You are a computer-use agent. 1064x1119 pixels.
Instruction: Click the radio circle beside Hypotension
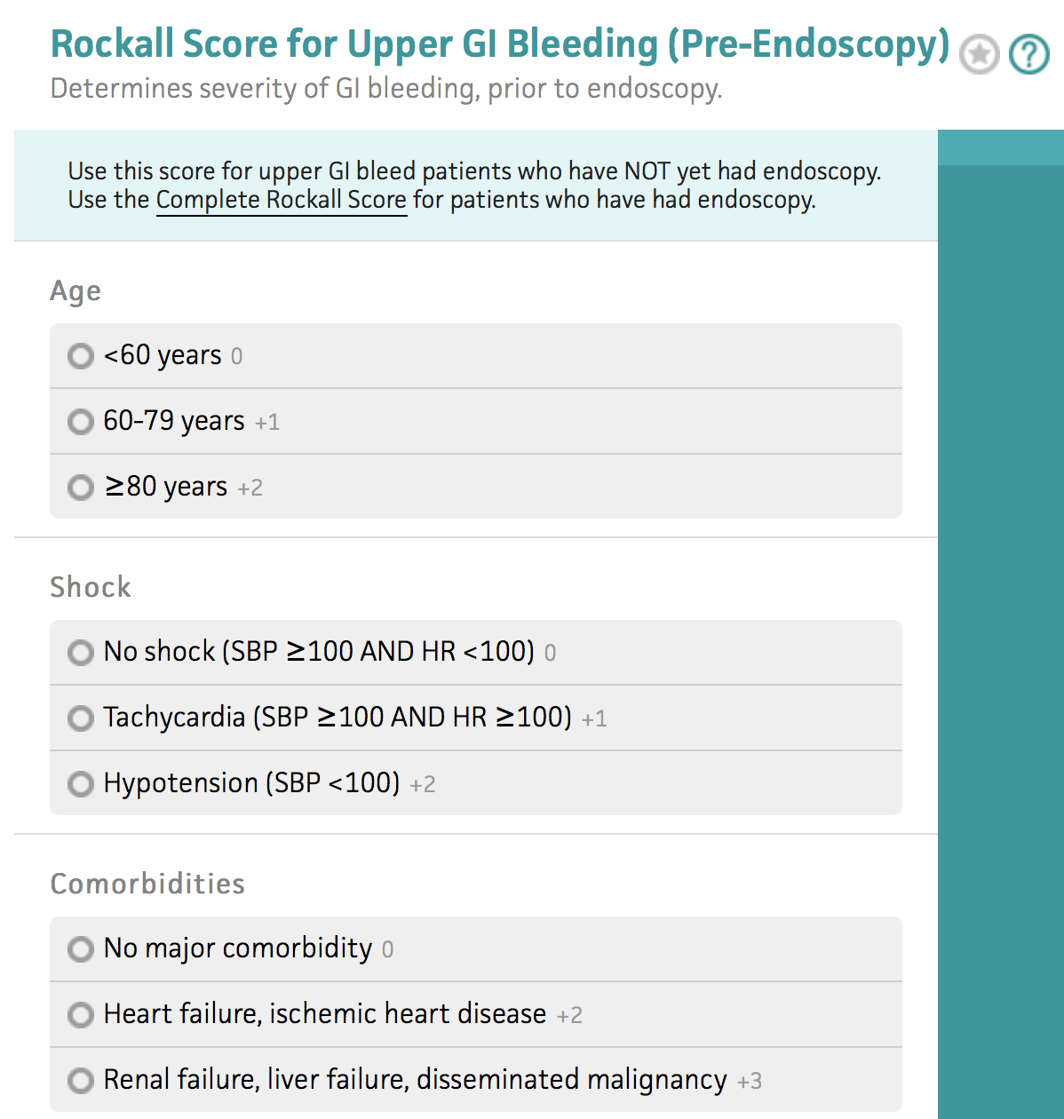[81, 784]
